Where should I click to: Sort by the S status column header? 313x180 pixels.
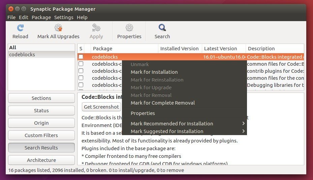click(81, 49)
